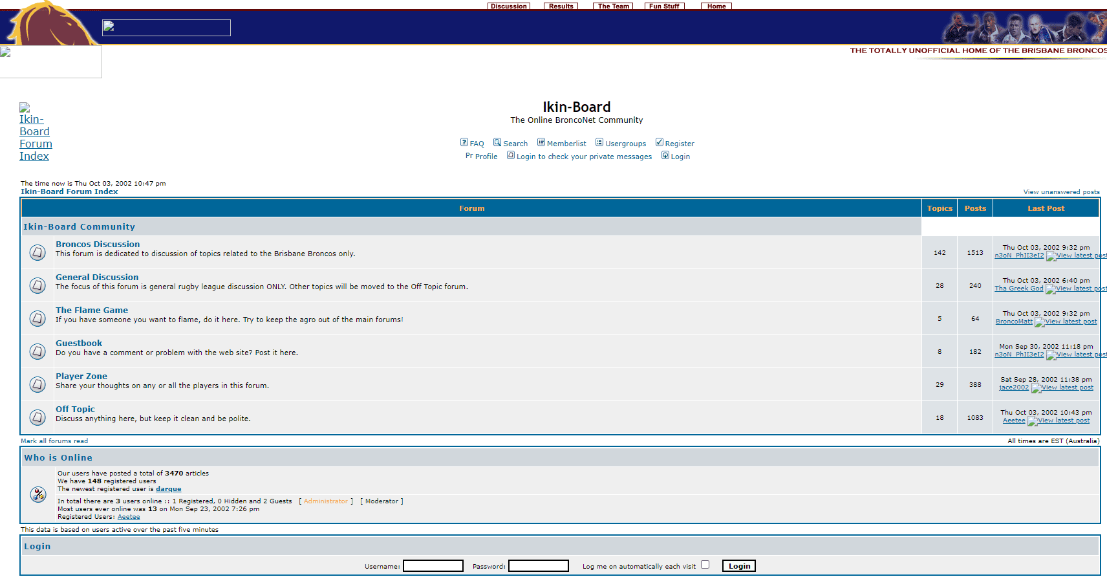Click the Register checkmark icon

coord(659,142)
